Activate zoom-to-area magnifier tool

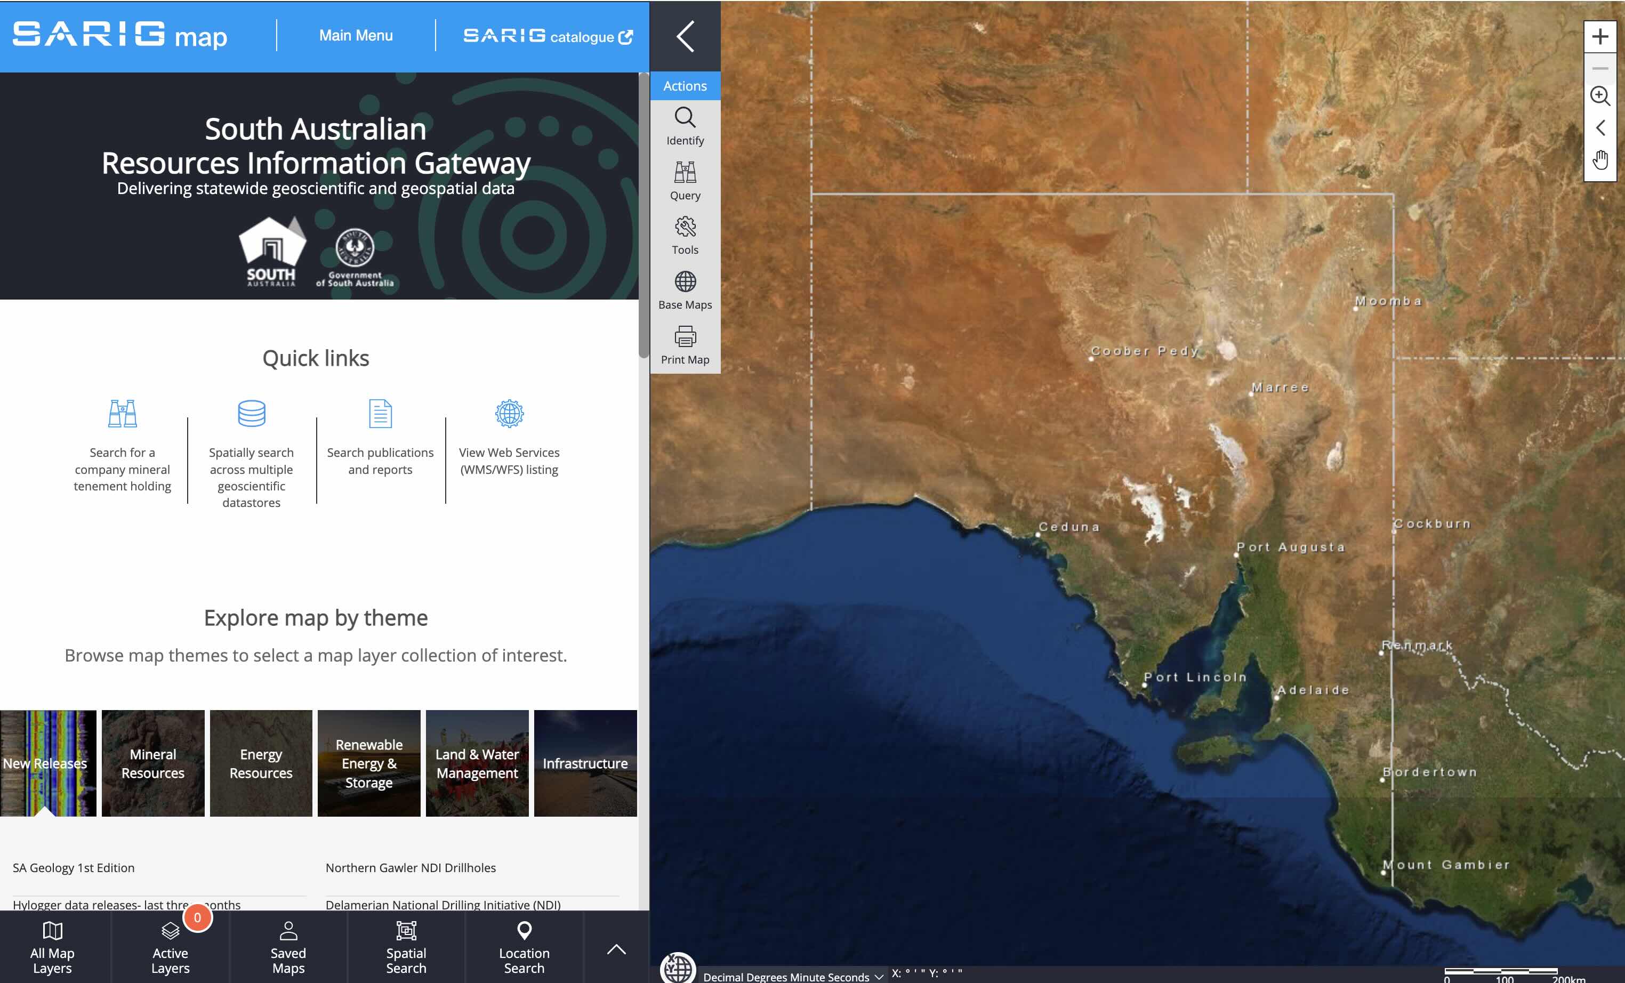click(x=1599, y=95)
